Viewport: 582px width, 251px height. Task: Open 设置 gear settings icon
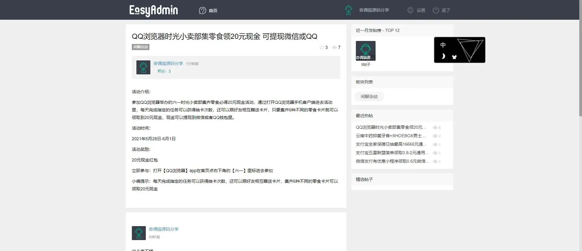[410, 10]
